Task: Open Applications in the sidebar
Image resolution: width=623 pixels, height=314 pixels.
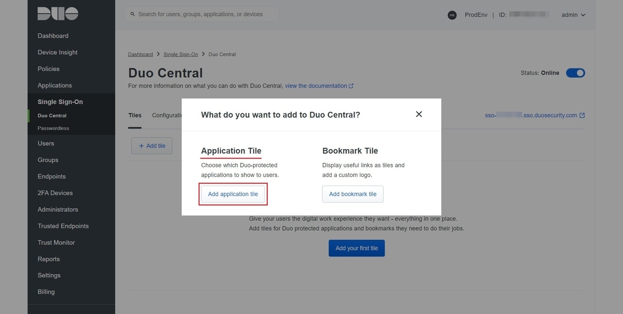Action: (x=55, y=85)
